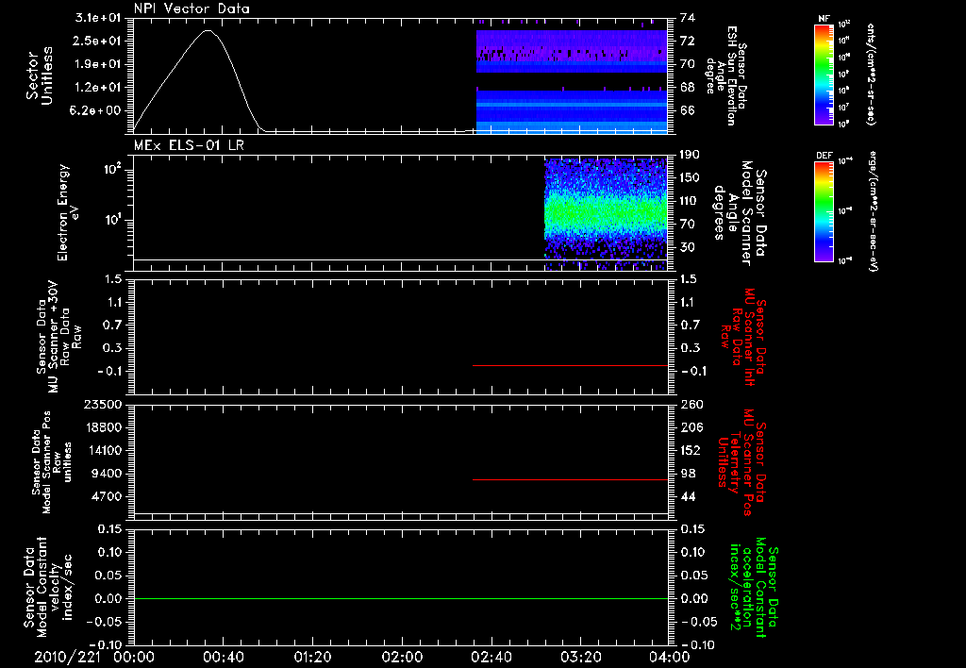Image resolution: width=966 pixels, height=668 pixels.
Task: Click the '23500' Scanner Pos axis value
Action: tap(102, 404)
